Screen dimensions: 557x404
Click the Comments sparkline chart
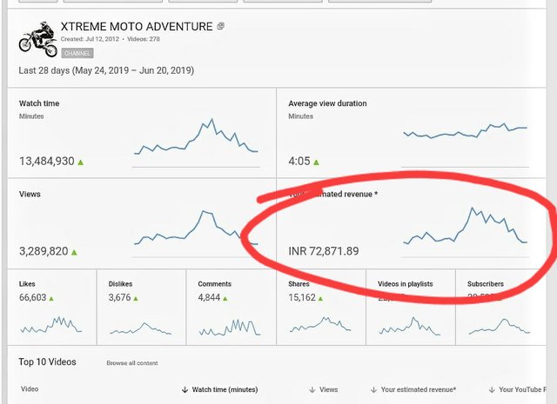[x=230, y=328]
